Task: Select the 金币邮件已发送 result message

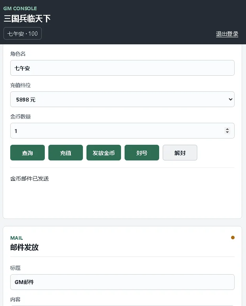Action: point(29,178)
